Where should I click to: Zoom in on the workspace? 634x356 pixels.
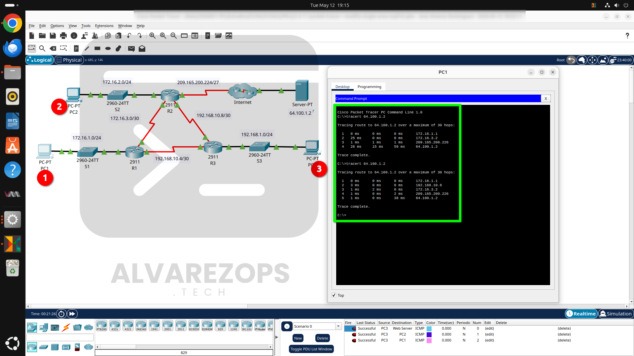pos(153,36)
